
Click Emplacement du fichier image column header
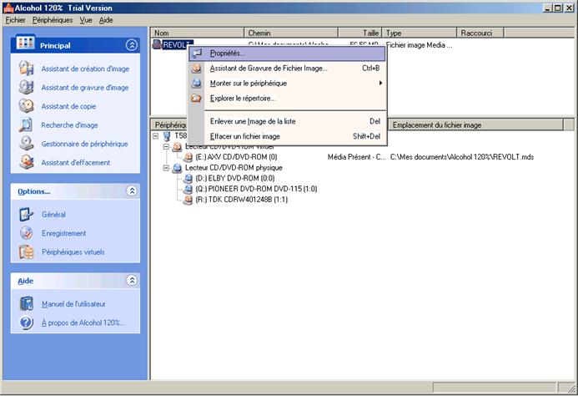(x=476, y=124)
